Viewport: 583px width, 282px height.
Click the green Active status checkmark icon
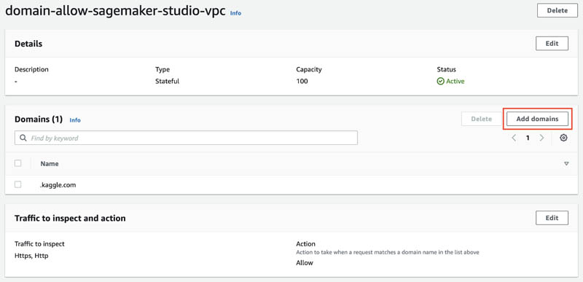point(440,81)
